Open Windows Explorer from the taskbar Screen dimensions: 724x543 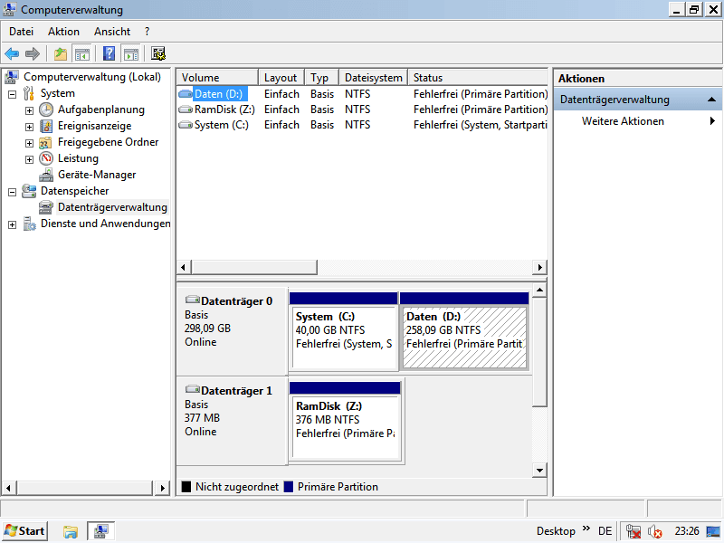tap(71, 531)
